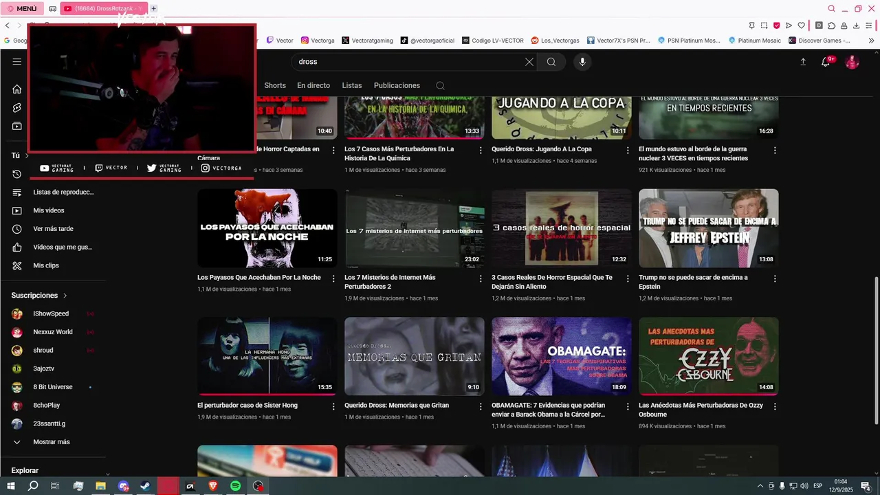
Task: Open the upload/create icon in the YouTube header
Action: tap(803, 62)
